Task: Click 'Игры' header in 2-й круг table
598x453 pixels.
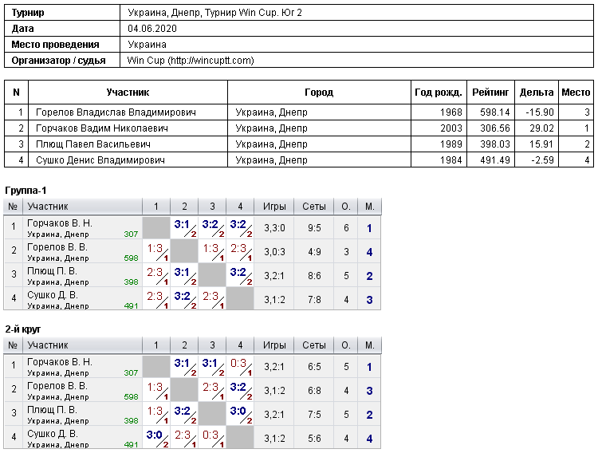Action: point(274,345)
